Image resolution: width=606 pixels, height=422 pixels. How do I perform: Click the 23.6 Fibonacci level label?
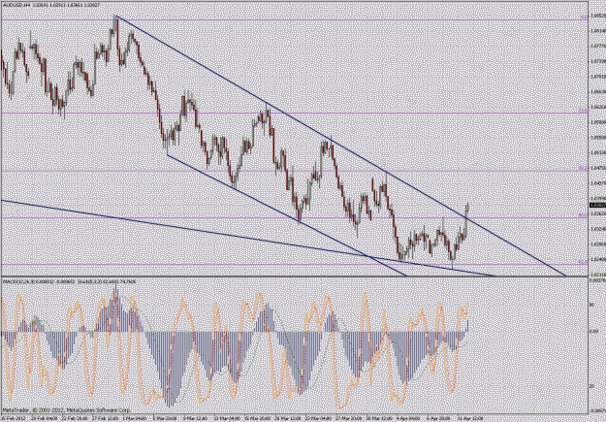point(583,111)
